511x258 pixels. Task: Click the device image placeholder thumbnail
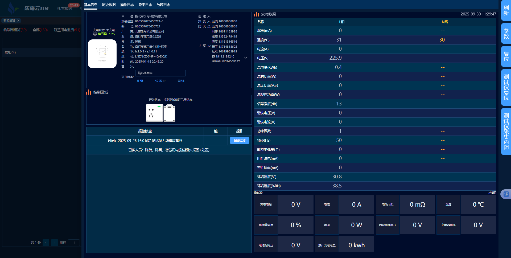pyautogui.click(x=102, y=54)
